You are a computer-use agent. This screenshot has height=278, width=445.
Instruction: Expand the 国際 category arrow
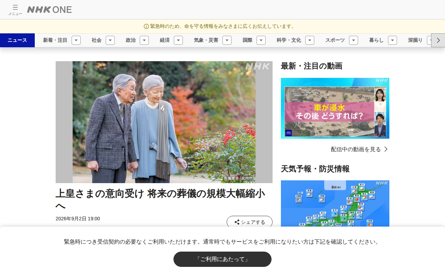point(261,40)
